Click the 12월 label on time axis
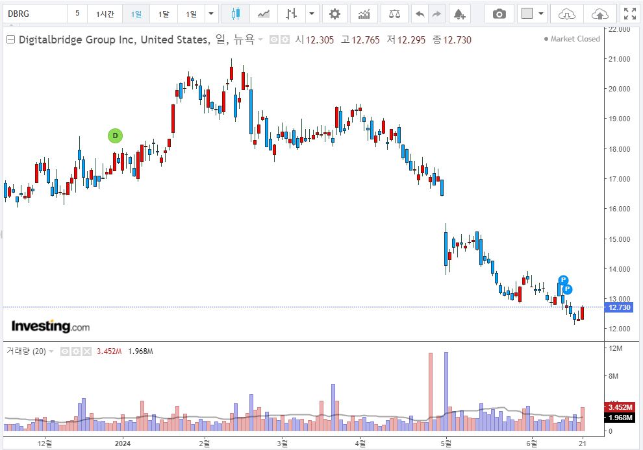The image size is (643, 450). 45,444
